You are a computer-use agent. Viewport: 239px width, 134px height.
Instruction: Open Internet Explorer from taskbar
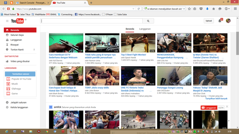[x=7, y=131]
